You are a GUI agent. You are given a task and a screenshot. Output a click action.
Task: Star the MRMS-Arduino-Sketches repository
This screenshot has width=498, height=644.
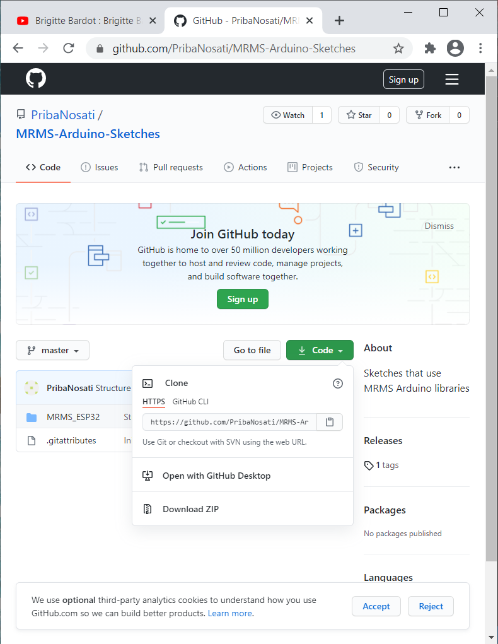coord(359,115)
